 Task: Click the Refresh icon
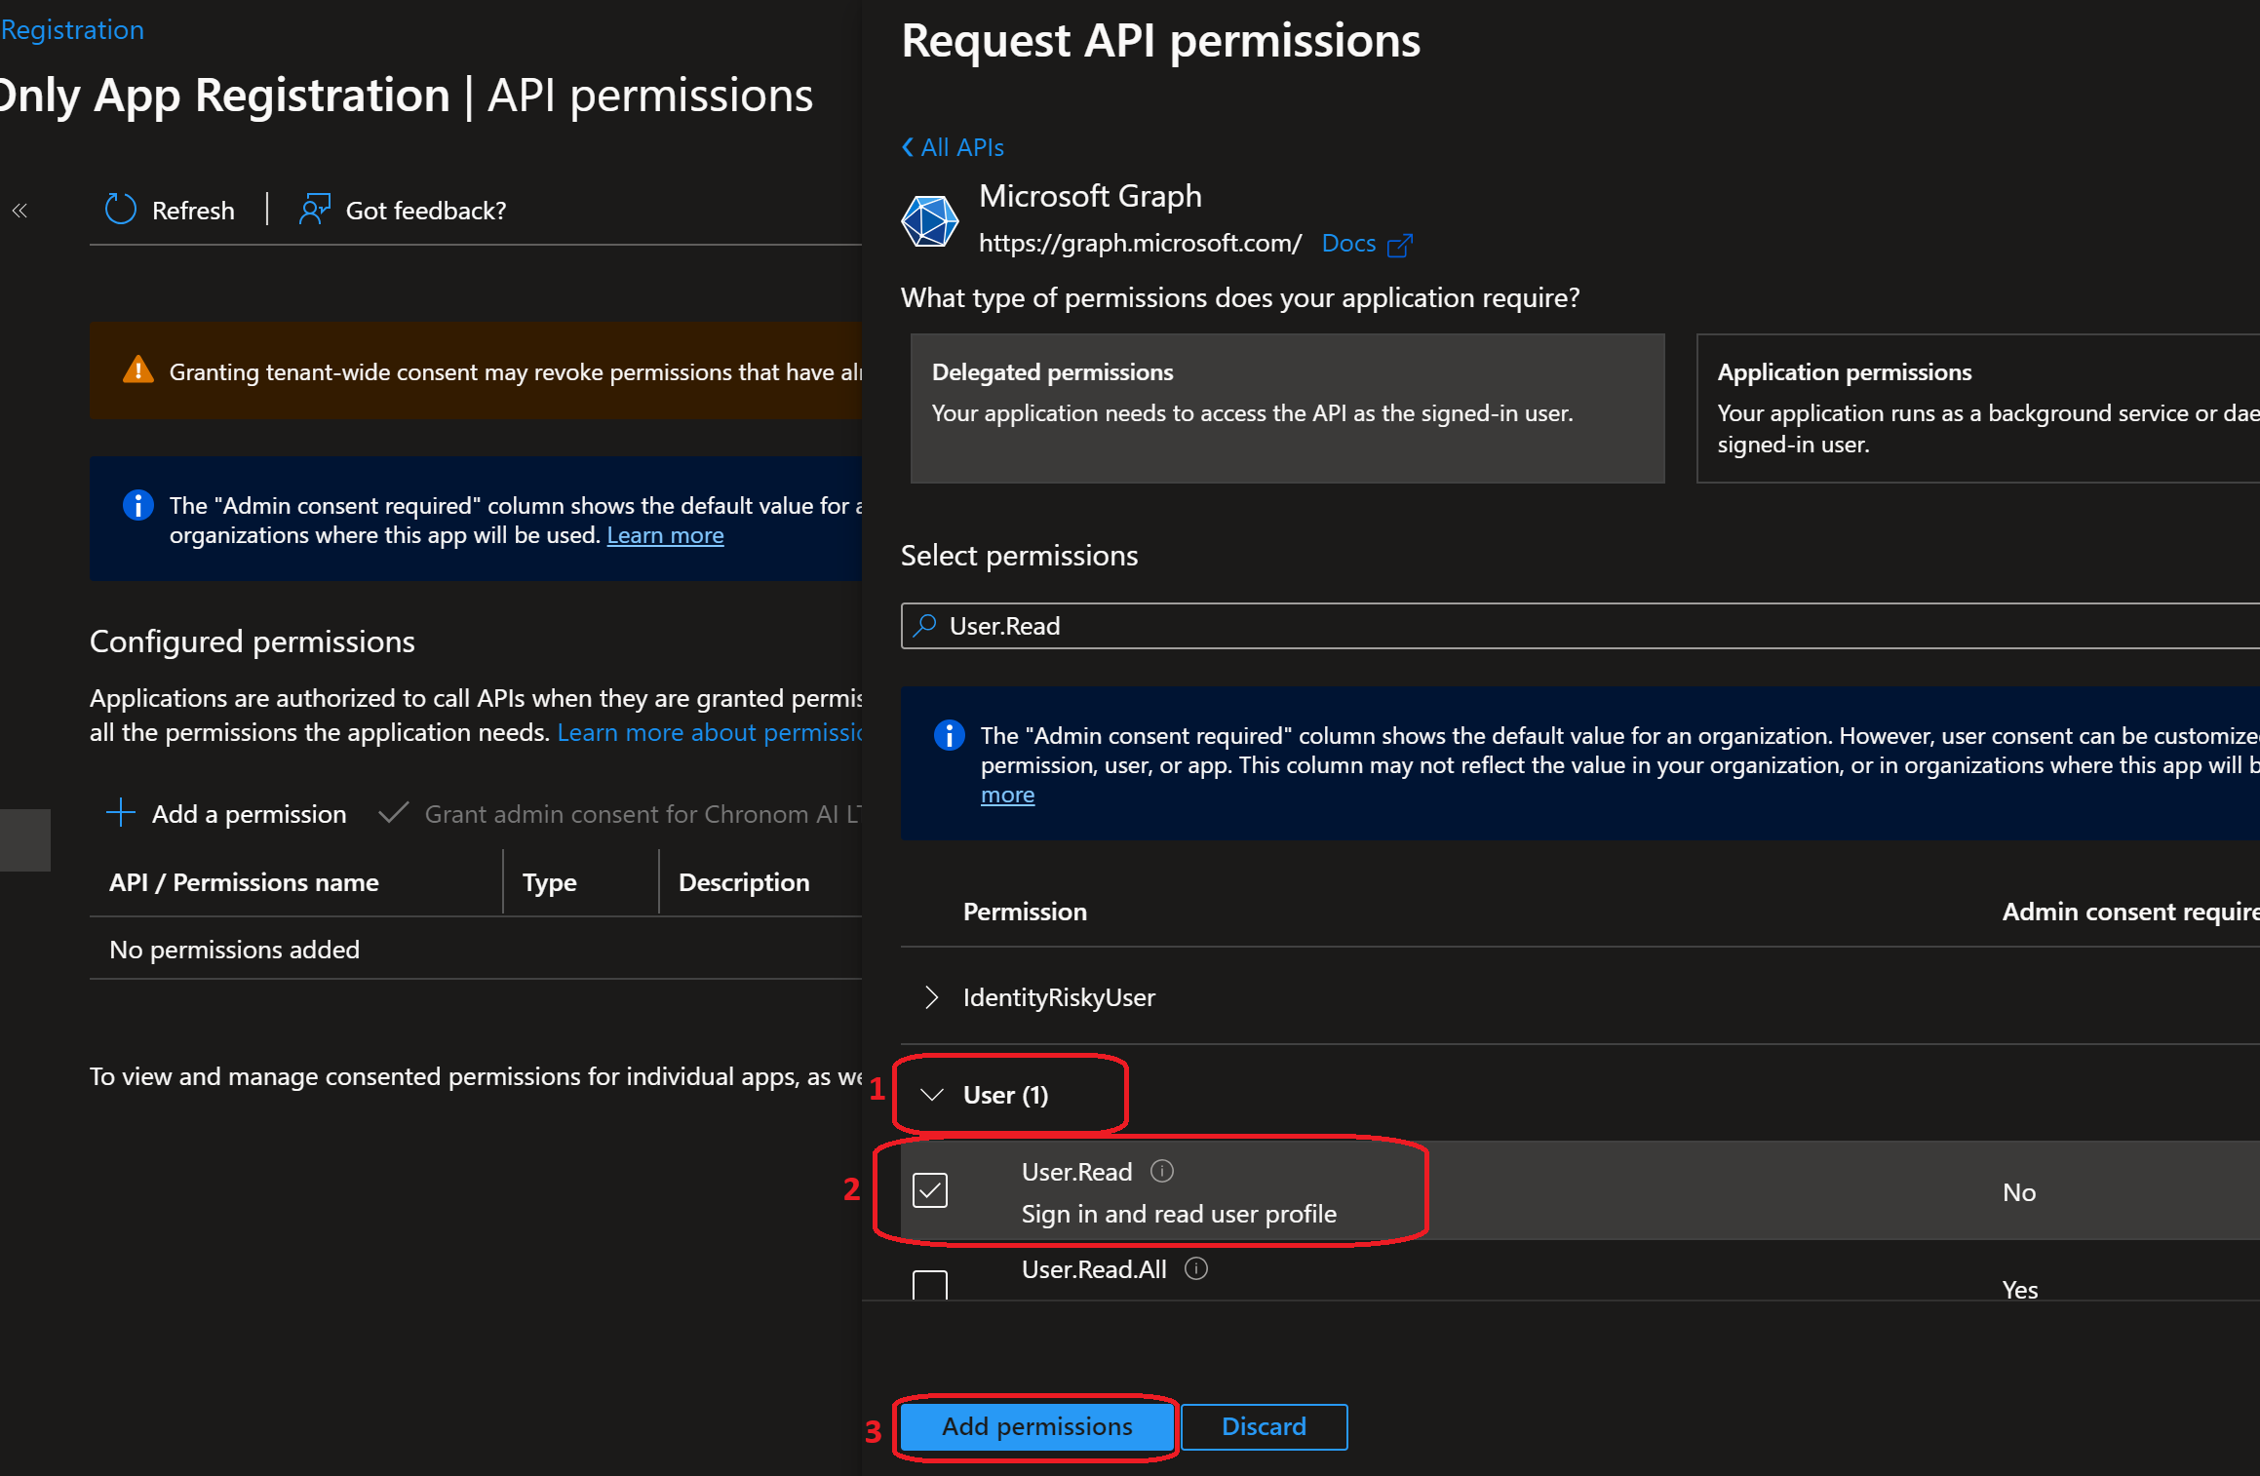tap(119, 210)
